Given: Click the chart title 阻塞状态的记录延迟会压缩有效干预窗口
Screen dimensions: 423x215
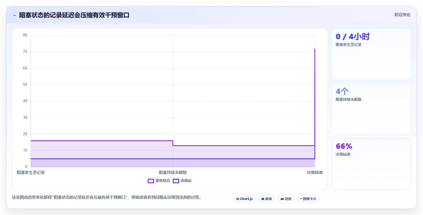Looking at the screenshot, I should (74, 15).
